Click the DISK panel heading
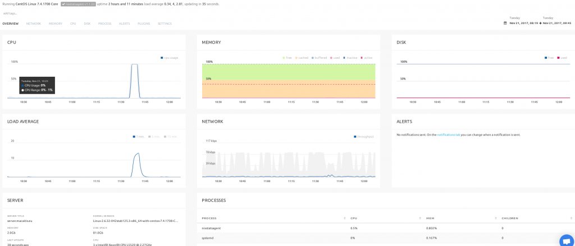The width and height of the screenshot is (575, 246). click(x=401, y=43)
